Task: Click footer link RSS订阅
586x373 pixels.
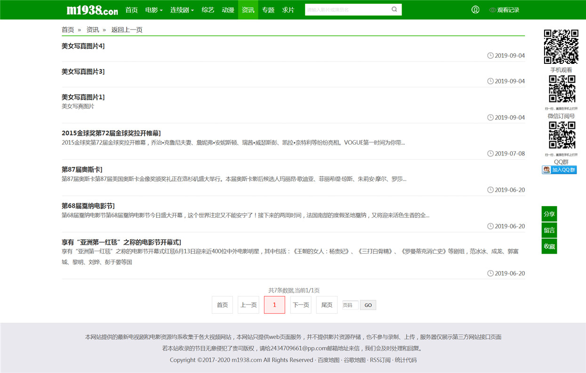Action: point(380,360)
